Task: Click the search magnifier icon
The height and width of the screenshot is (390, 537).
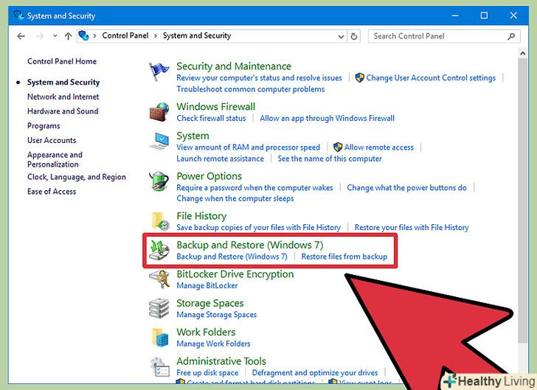Action: pyautogui.click(x=511, y=36)
